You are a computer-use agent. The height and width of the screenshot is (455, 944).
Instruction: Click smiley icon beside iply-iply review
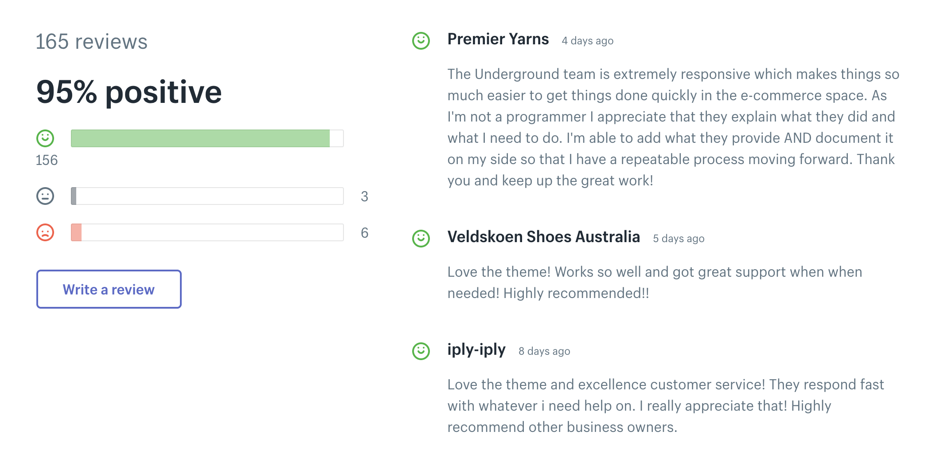click(421, 351)
